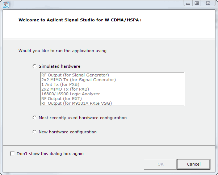
Task: Pick RF Output (for Signal Generator) list entry
Action: [x=75, y=75]
